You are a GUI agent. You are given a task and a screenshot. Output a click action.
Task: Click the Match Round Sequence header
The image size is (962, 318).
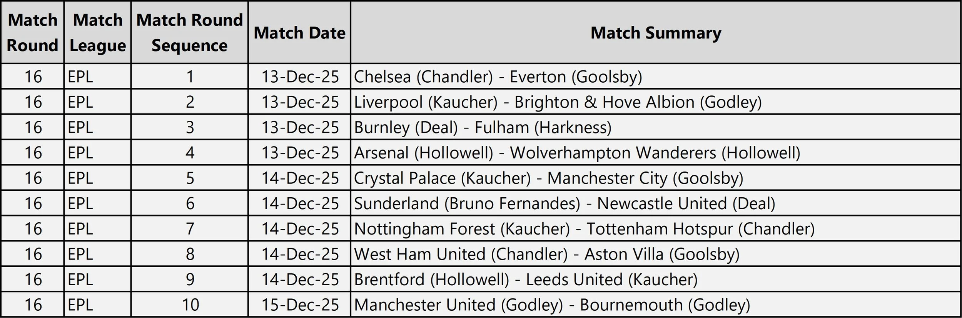190,32
